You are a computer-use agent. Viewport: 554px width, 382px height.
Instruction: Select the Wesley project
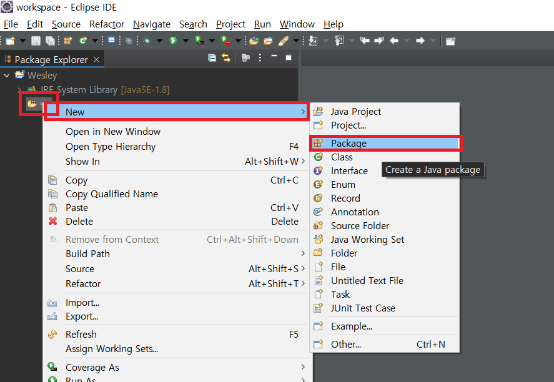42,75
